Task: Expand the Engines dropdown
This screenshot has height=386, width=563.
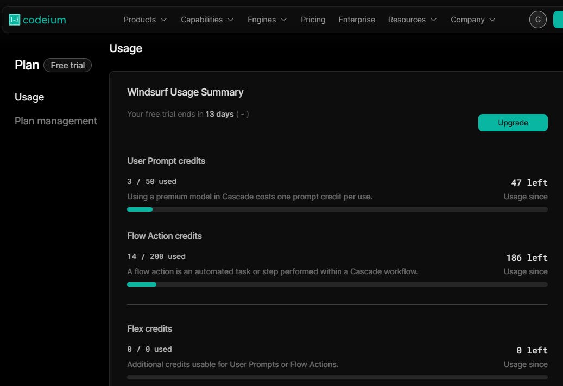Action: coord(267,20)
